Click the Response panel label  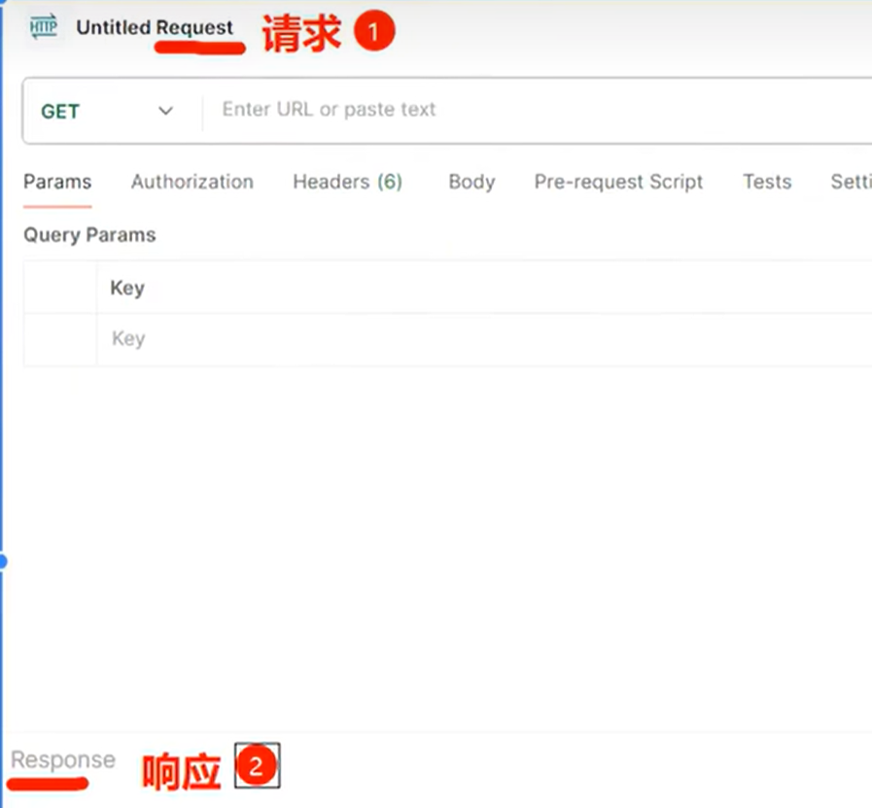coord(63,759)
